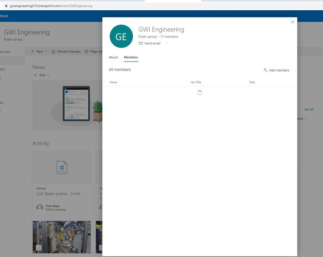
Task: Click the New plus icon in toolbar
Action: coord(33,51)
